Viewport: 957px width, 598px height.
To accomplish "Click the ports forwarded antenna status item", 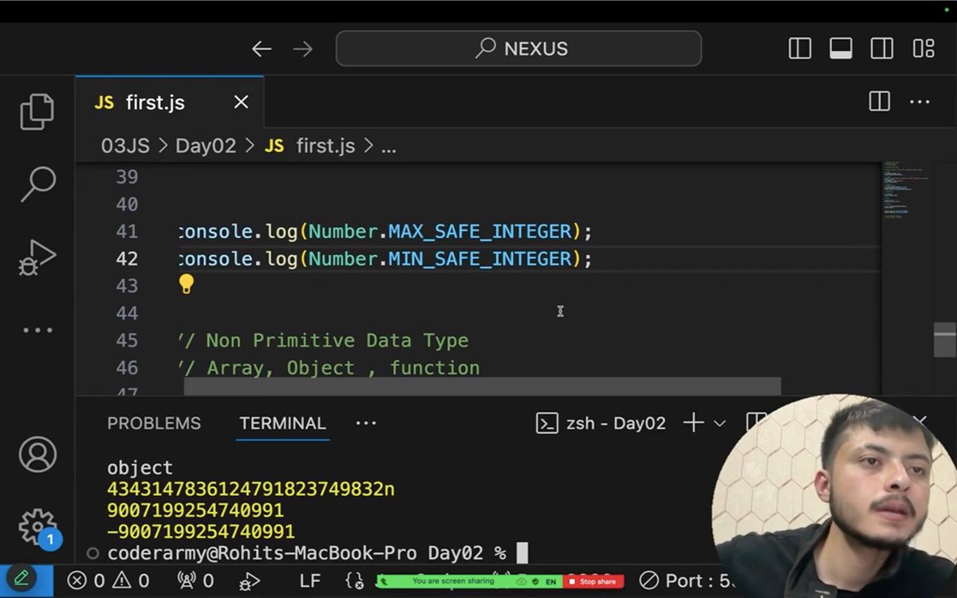I will coord(195,580).
